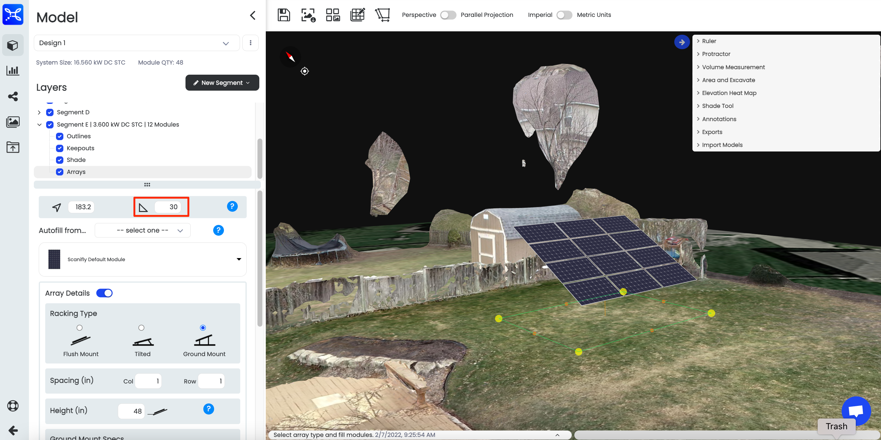
Task: Click the grid with image view icon
Action: 333,15
